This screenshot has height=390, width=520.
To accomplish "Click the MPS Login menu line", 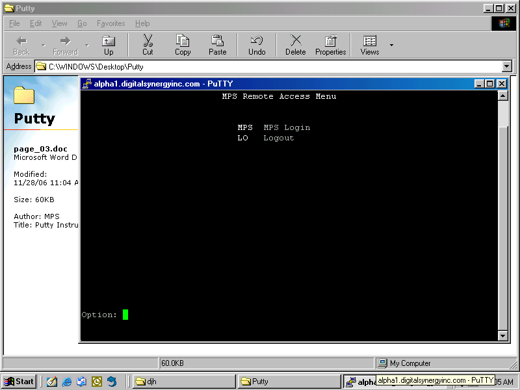I will pos(274,127).
